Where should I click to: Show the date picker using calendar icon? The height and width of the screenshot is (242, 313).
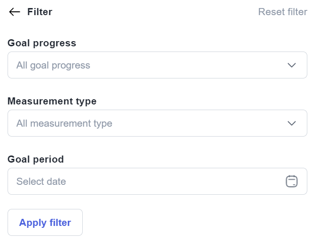(292, 181)
